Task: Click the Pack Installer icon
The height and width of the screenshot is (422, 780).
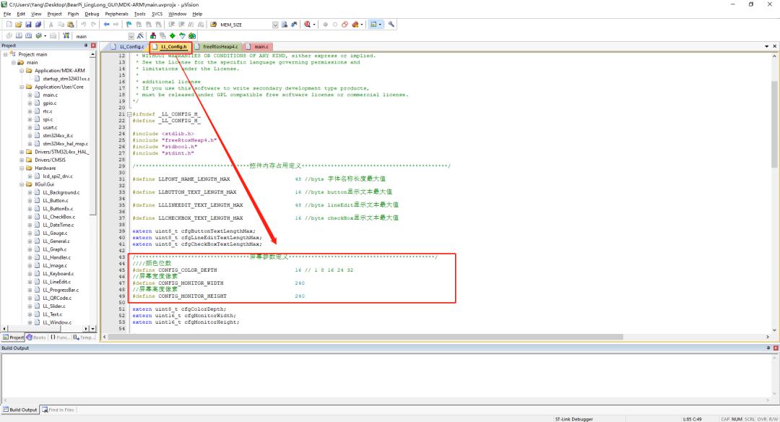Action: click(x=192, y=36)
